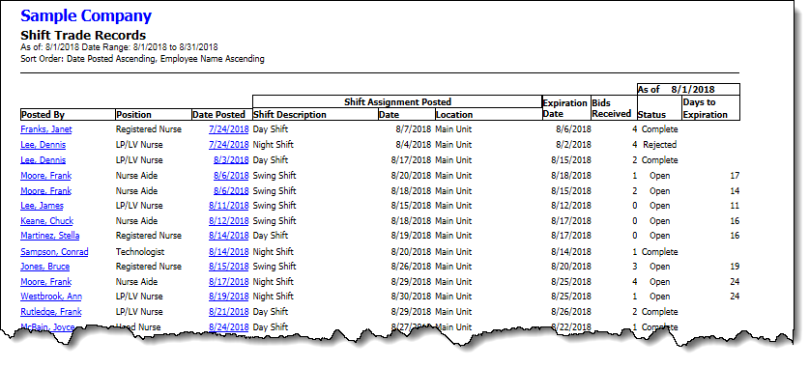The height and width of the screenshot is (368, 809).
Task: Click 7/24/2018 date posted link in Rejected row
Action: (228, 145)
